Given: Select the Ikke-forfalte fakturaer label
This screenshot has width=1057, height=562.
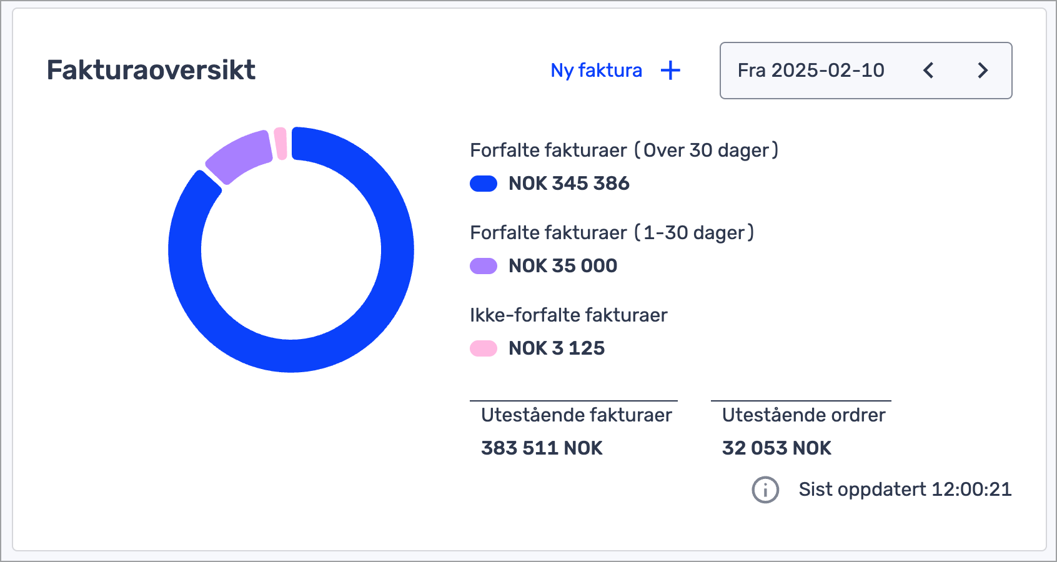Looking at the screenshot, I should coord(568,315).
